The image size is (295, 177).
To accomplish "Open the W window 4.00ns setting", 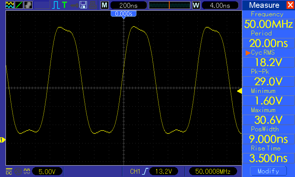I will click(x=220, y=5).
